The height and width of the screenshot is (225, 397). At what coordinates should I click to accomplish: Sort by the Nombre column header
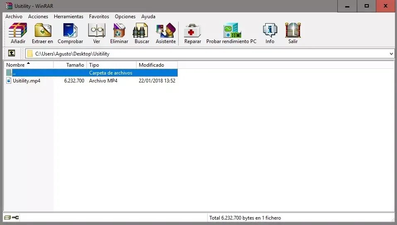tap(28, 65)
